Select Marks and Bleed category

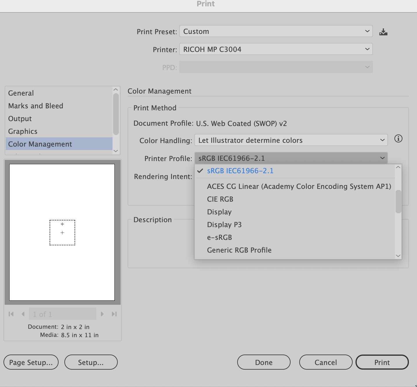pos(59,106)
